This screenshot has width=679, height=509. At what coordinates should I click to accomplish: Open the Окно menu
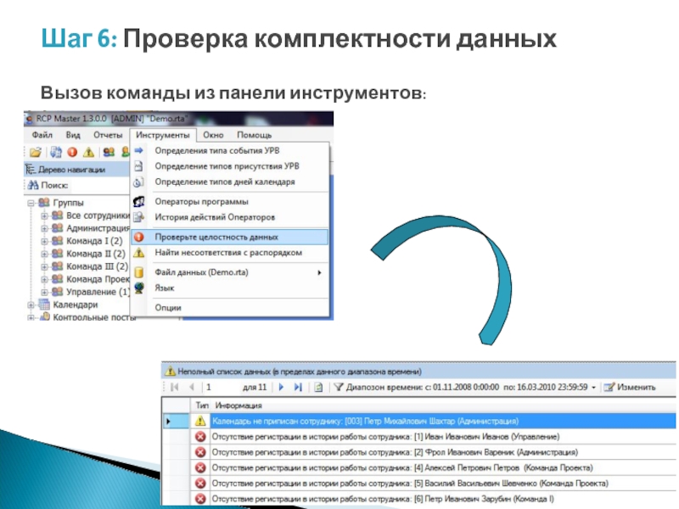pos(213,135)
